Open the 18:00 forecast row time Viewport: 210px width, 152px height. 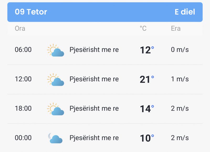click(x=23, y=108)
